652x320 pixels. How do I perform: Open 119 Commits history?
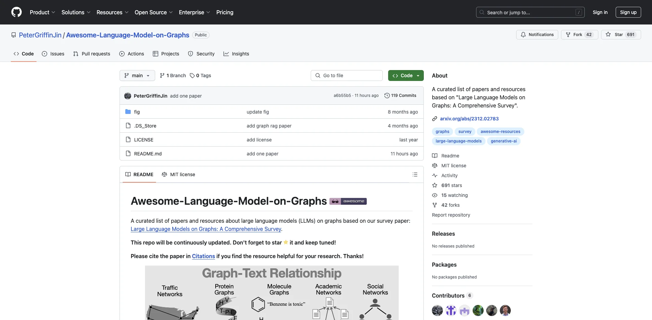coord(400,96)
